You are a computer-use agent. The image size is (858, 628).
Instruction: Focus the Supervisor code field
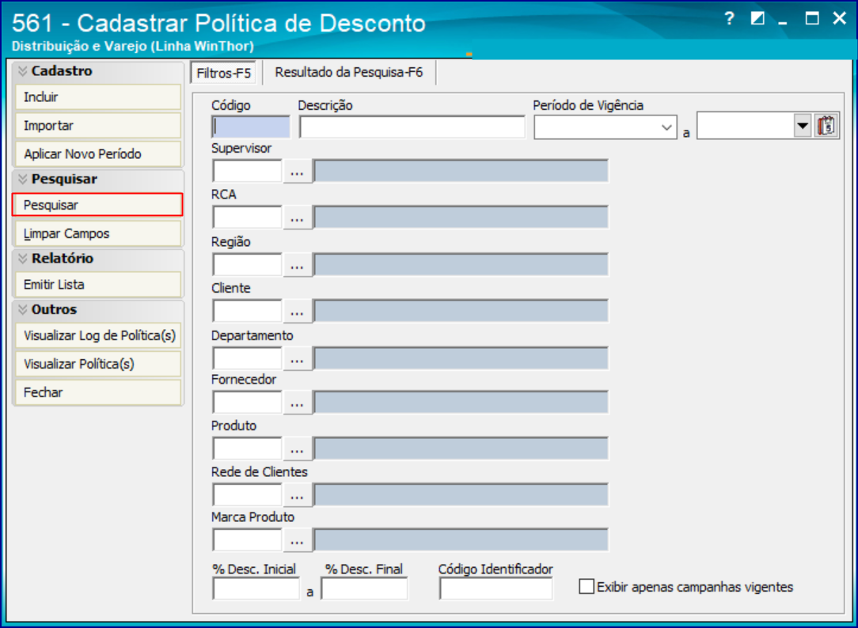pos(247,171)
